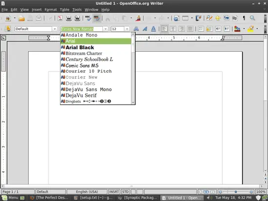Expand the Default paragraph style dropdown
This screenshot has height=201, width=268.
coord(55,29)
